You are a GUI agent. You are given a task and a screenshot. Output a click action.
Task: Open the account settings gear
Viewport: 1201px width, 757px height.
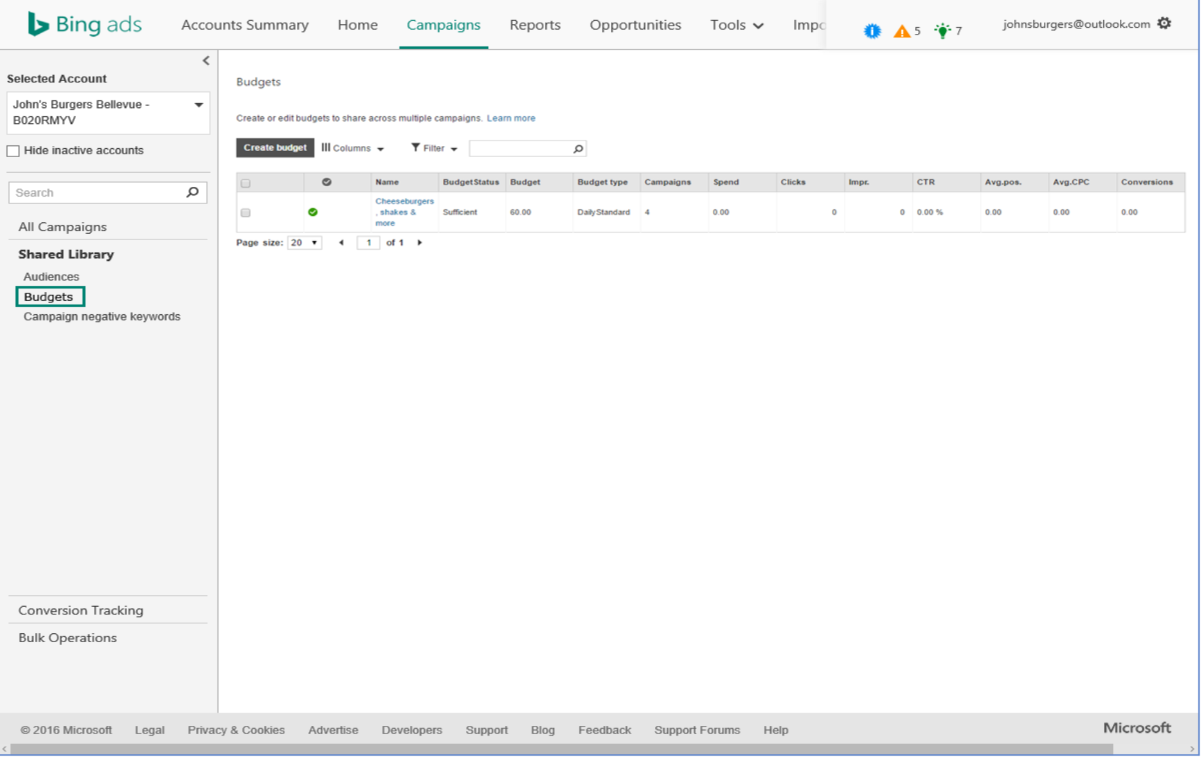click(1164, 23)
